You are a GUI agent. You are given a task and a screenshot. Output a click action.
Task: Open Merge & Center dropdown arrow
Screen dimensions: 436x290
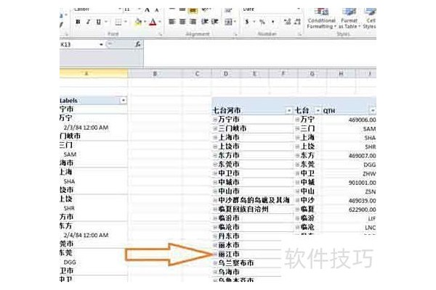[235, 22]
